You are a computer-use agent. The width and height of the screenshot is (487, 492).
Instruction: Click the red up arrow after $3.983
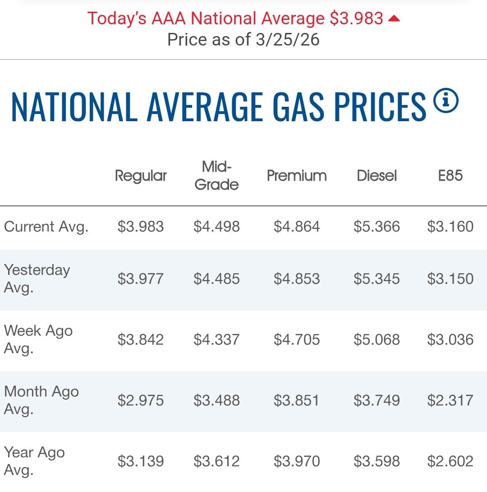pos(394,19)
